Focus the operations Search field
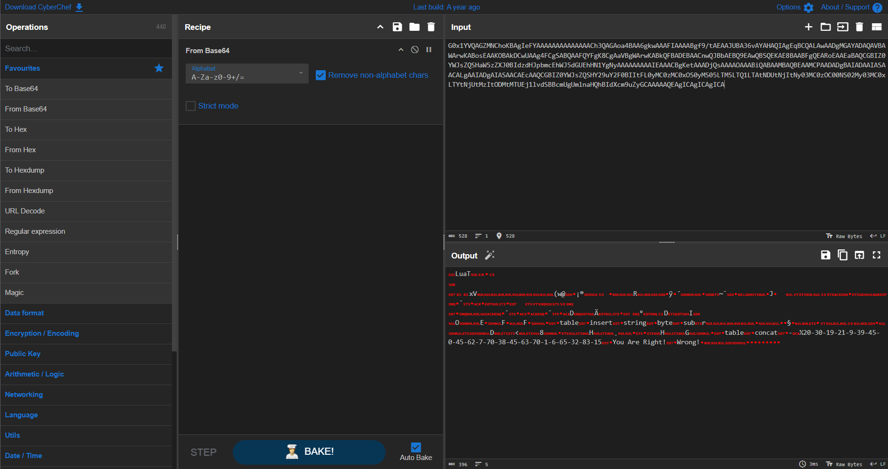Viewport: 888px width, 469px height. (86, 48)
